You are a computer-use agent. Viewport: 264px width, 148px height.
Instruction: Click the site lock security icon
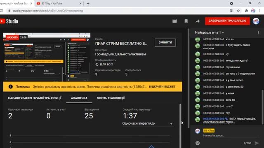pyautogui.click(x=9, y=11)
